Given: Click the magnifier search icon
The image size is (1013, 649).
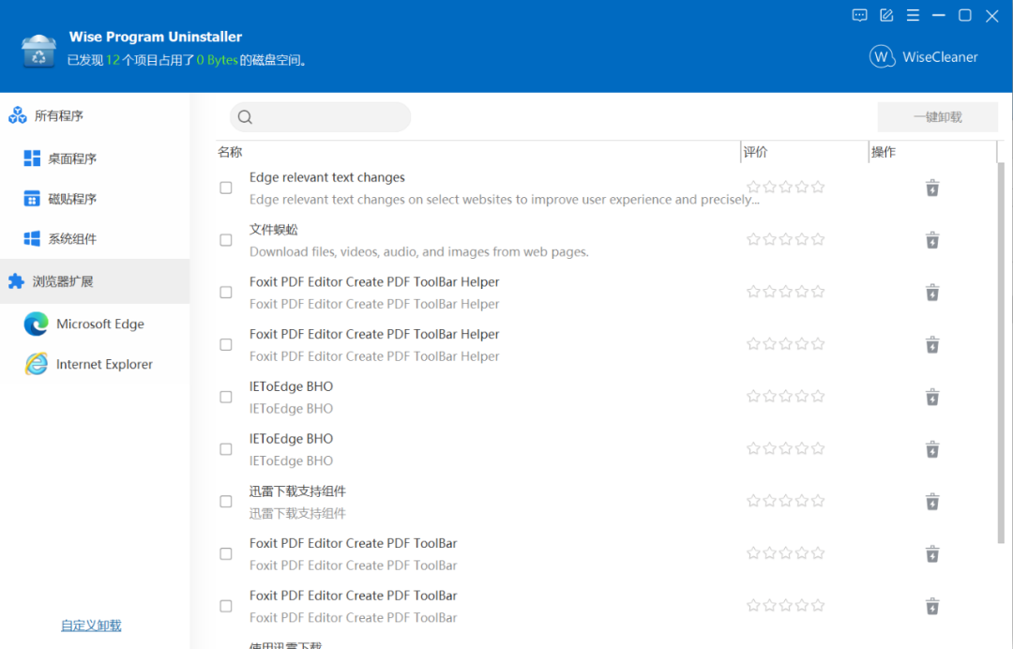Looking at the screenshot, I should pos(245,117).
